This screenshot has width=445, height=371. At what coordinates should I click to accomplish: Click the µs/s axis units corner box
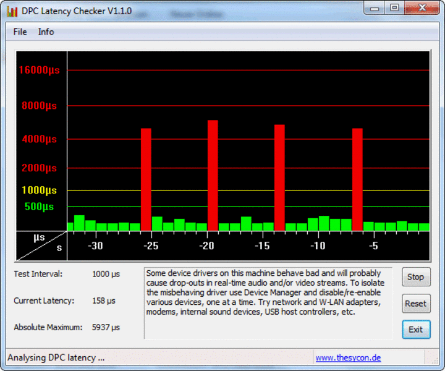point(41,246)
